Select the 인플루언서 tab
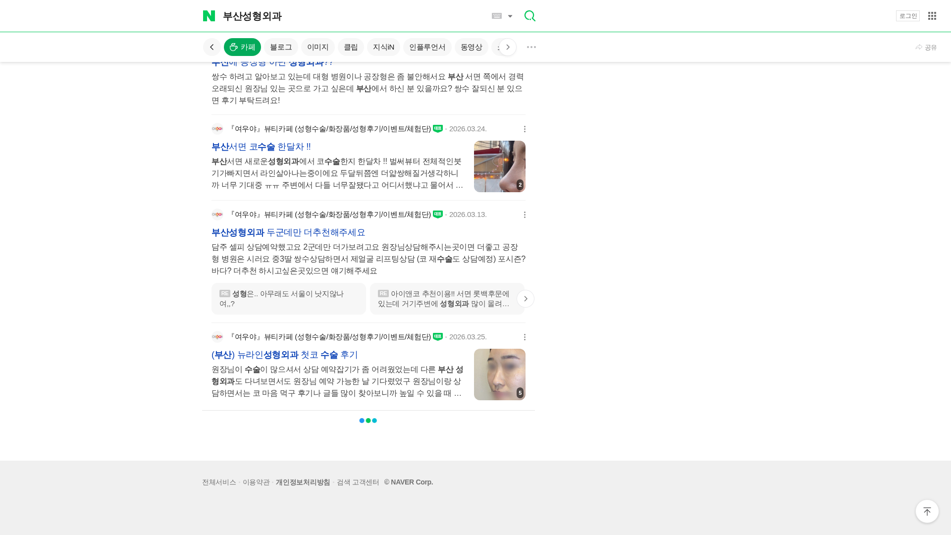Viewport: 951px width, 535px height. tap(427, 47)
